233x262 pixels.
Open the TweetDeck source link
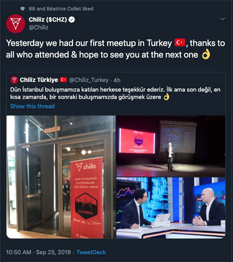click(x=91, y=252)
